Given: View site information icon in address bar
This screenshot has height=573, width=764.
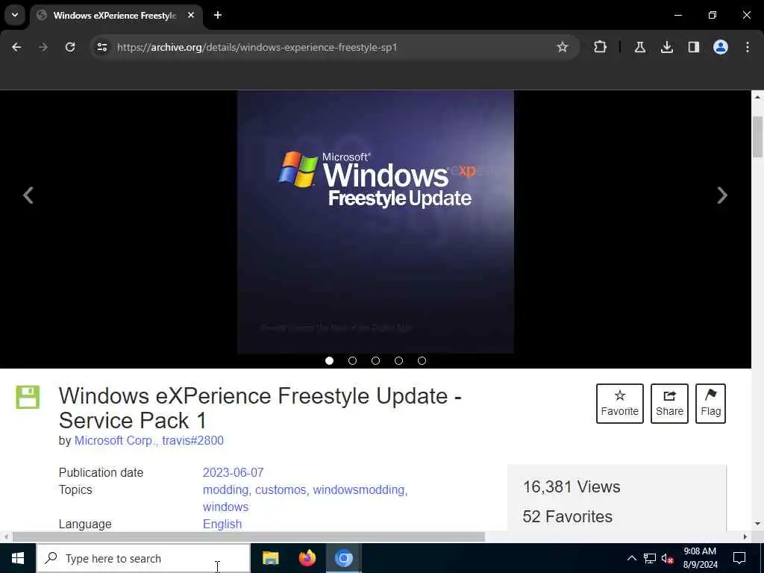Looking at the screenshot, I should coord(101,47).
